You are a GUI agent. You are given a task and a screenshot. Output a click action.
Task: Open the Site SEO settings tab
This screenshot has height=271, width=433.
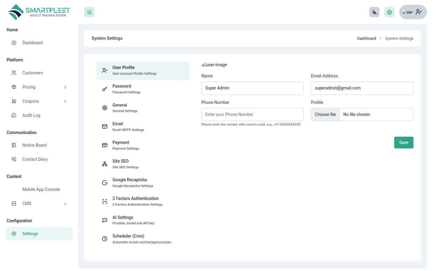tap(143, 164)
